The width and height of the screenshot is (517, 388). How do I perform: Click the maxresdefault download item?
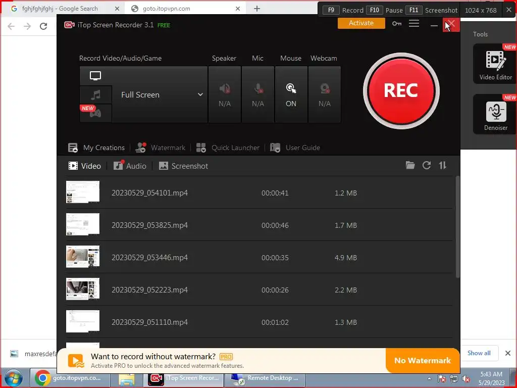coord(33,354)
